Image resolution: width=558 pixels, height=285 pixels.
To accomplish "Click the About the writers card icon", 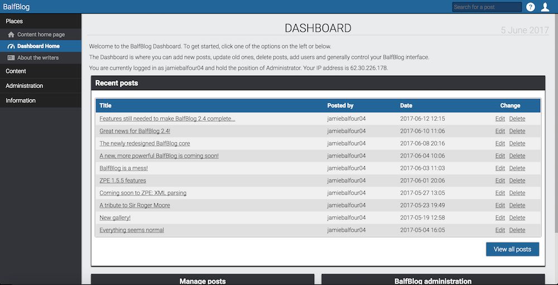I will point(11,58).
